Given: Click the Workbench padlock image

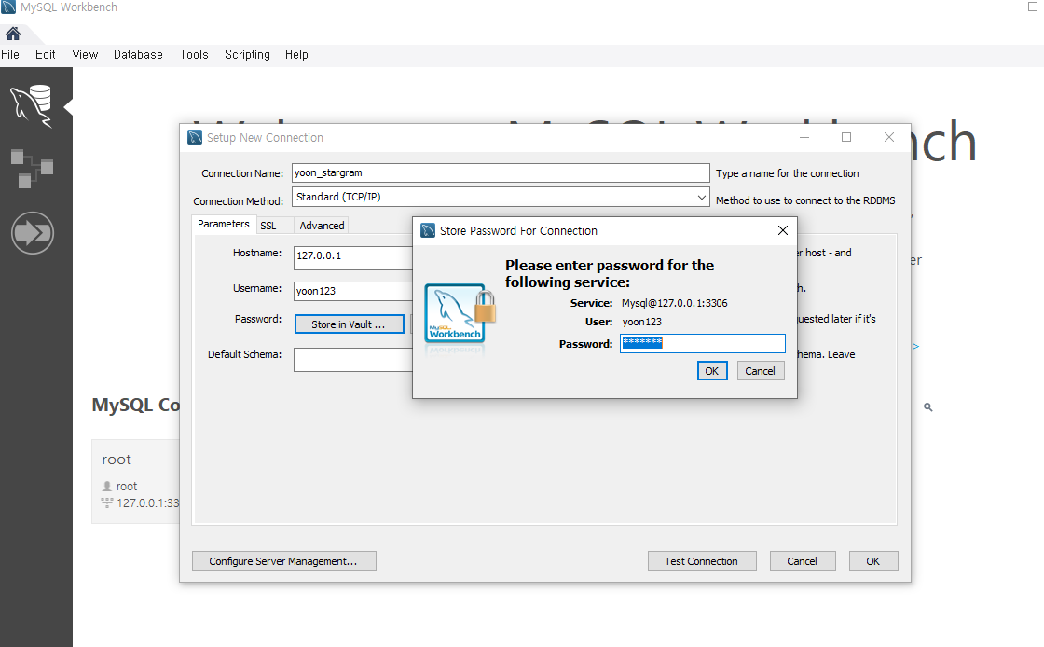Looking at the screenshot, I should (x=460, y=316).
